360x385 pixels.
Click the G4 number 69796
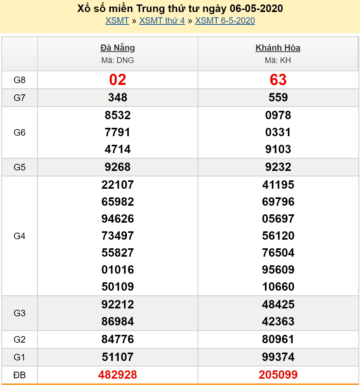click(x=278, y=202)
